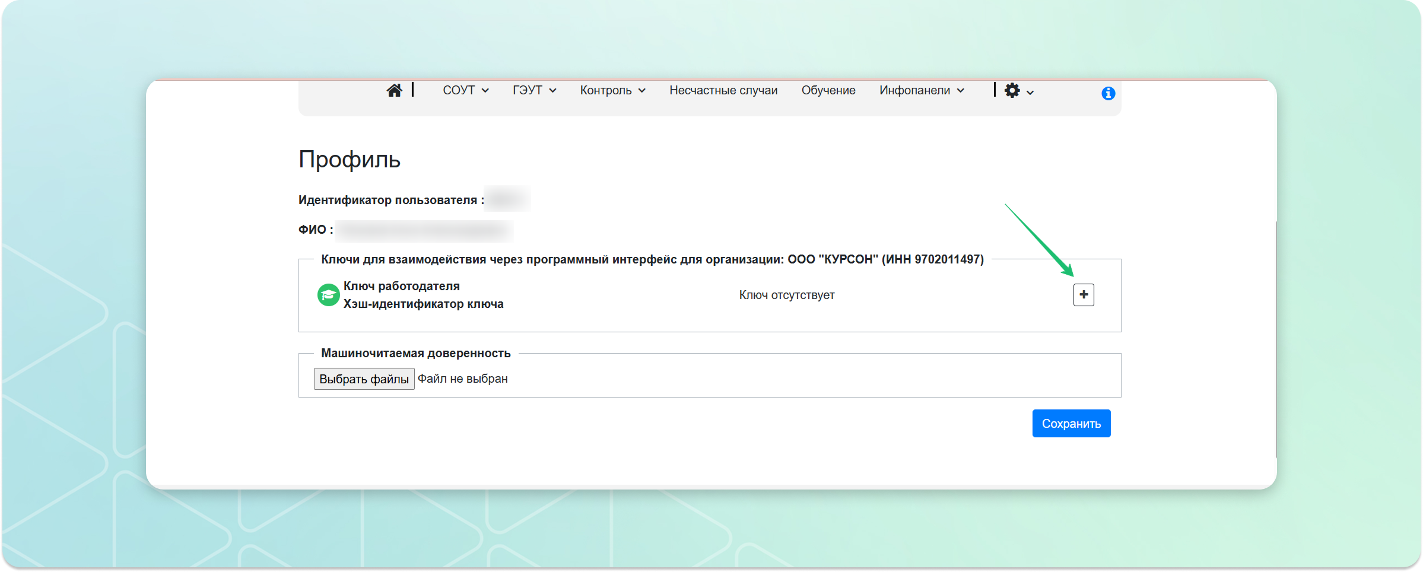Click the Машиночитаемая доверенность section title
The width and height of the screenshot is (1423, 572).
[415, 353]
